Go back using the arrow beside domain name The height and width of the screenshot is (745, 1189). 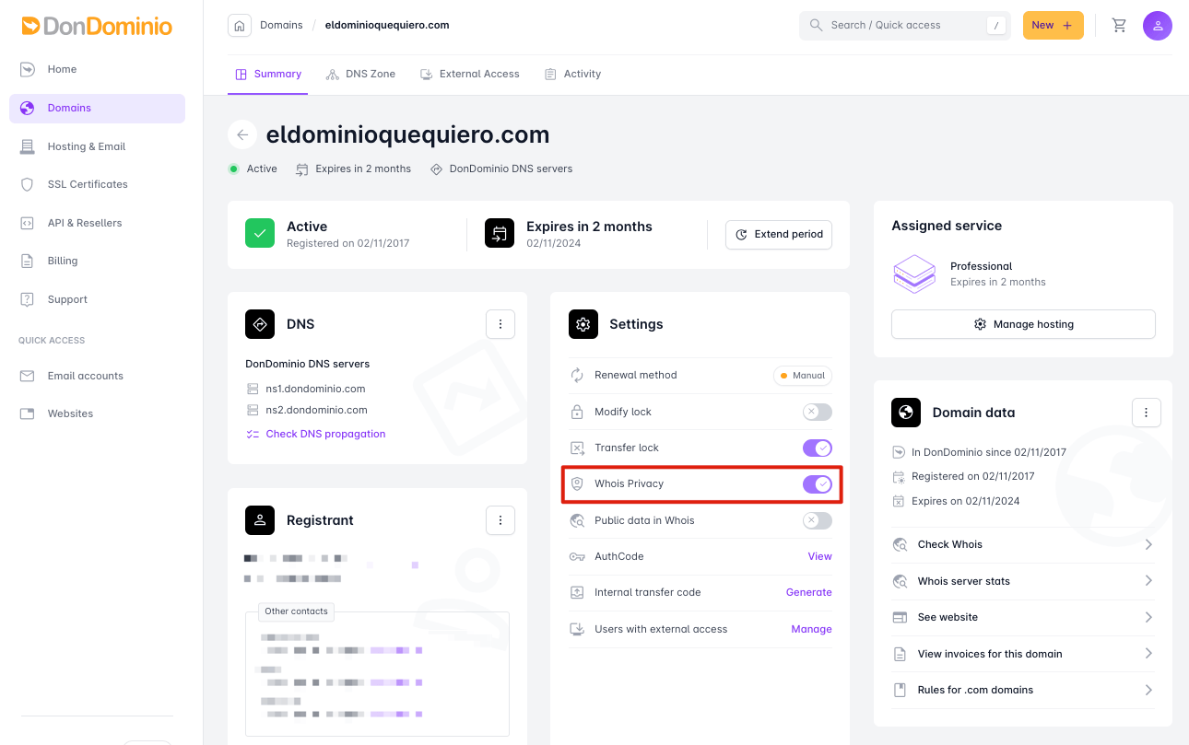(242, 134)
